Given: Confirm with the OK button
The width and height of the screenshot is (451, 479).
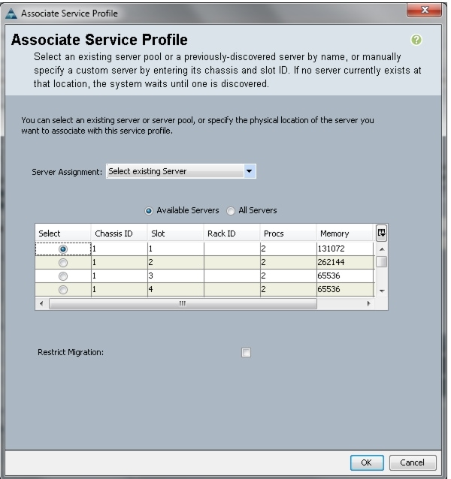Looking at the screenshot, I should (x=367, y=462).
